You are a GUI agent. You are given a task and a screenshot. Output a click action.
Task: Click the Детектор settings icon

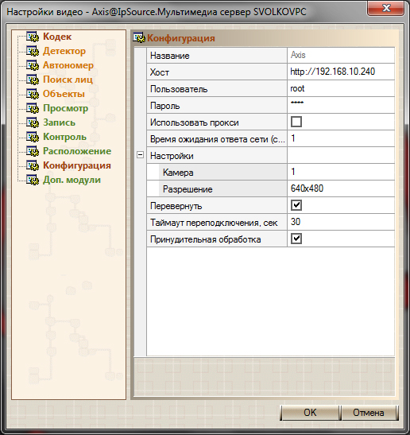pyautogui.click(x=33, y=51)
